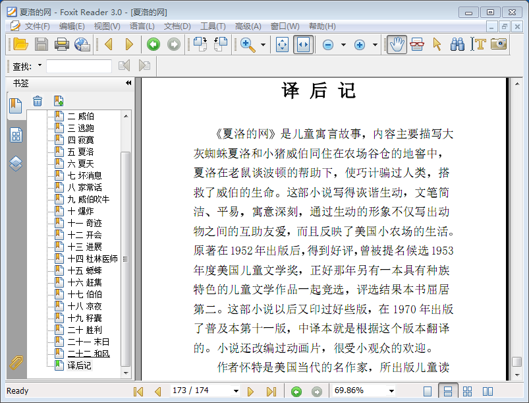Find previous match in document
This screenshot has width=529, height=403.
click(124, 65)
